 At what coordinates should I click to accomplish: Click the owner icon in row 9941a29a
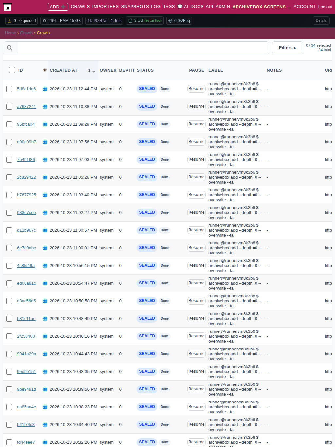coord(45,354)
